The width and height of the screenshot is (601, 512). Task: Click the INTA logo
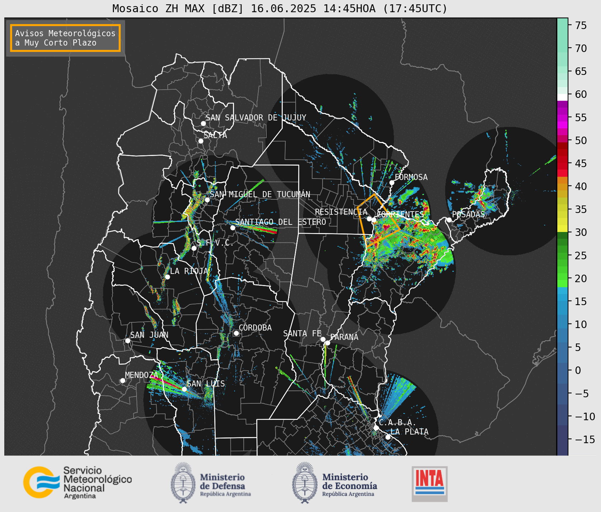429,484
